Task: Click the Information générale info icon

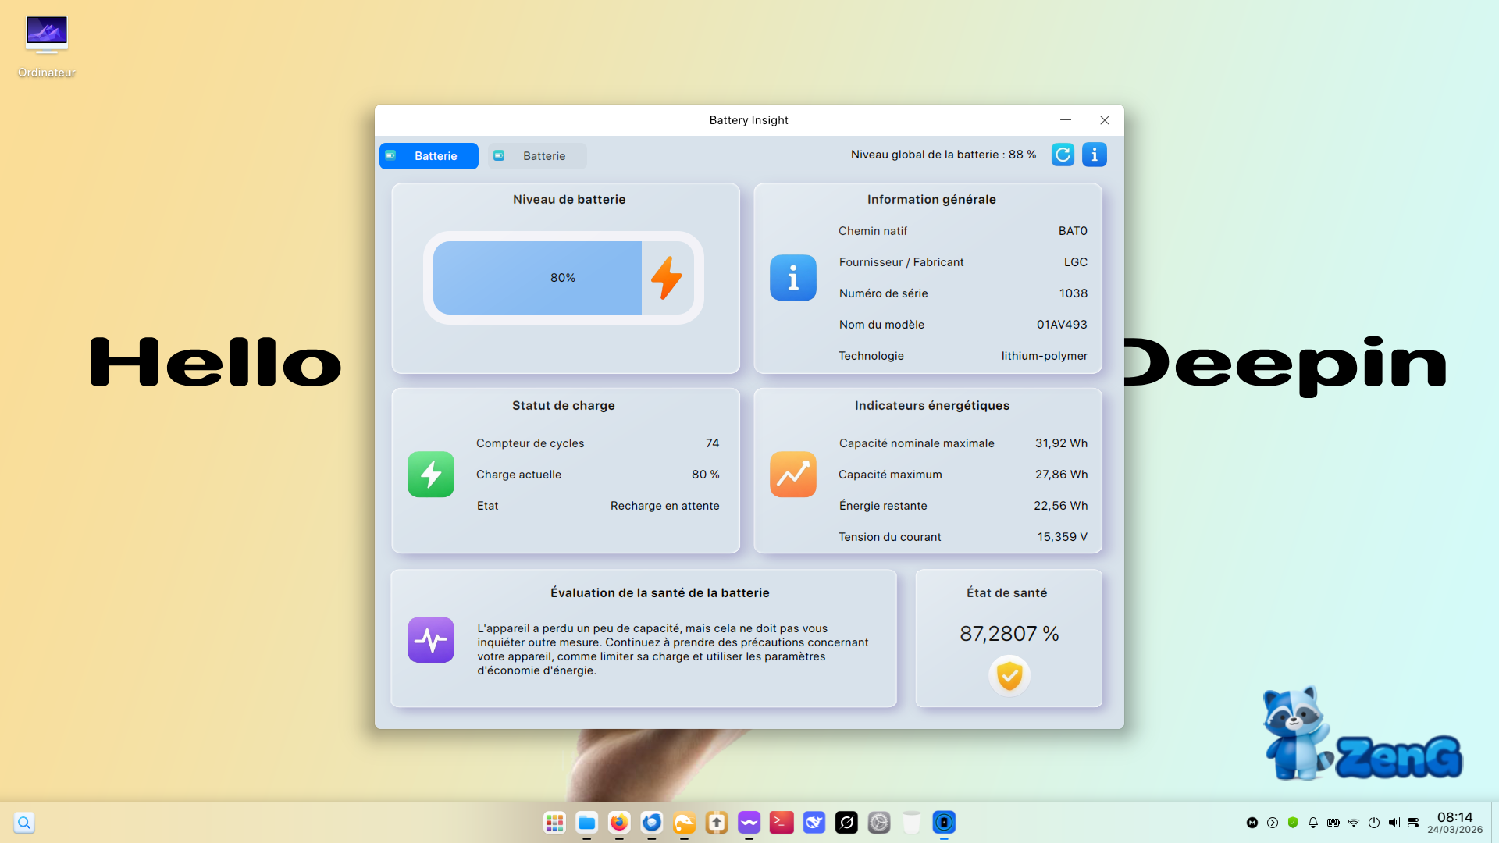Action: click(x=793, y=278)
